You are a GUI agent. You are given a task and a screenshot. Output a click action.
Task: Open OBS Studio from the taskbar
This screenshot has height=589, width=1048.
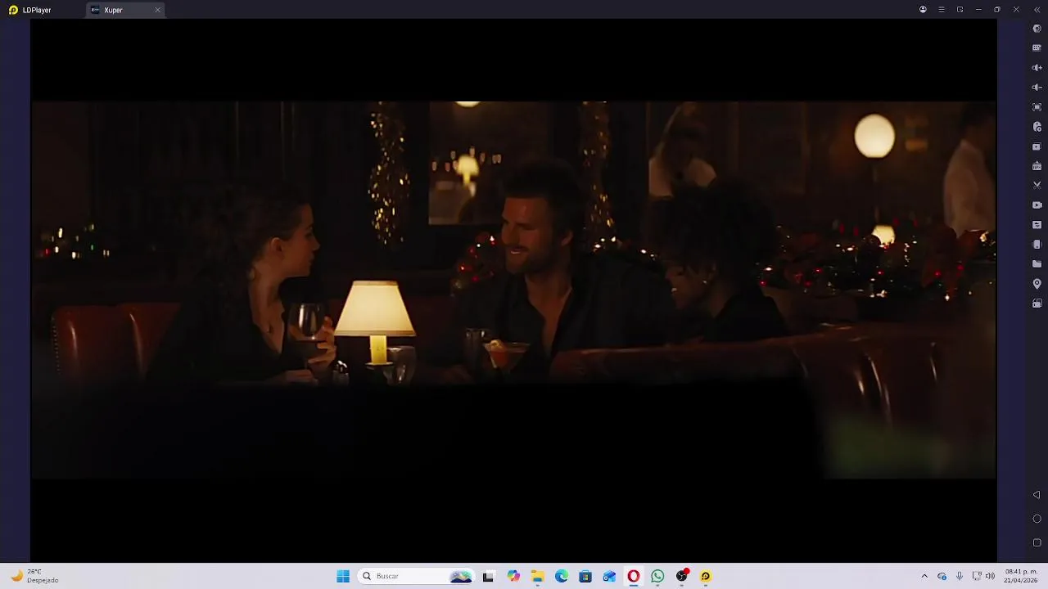click(x=681, y=576)
